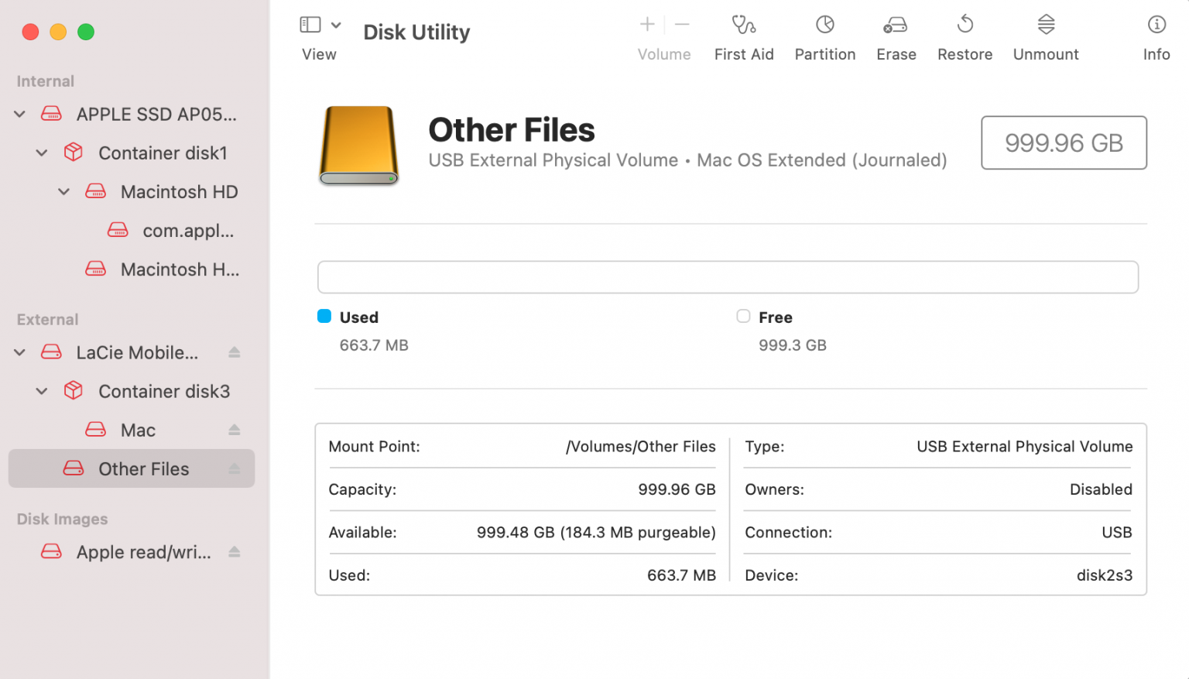The width and height of the screenshot is (1189, 679).
Task: Click the 999.96 GB capacity badge
Action: [1063, 142]
